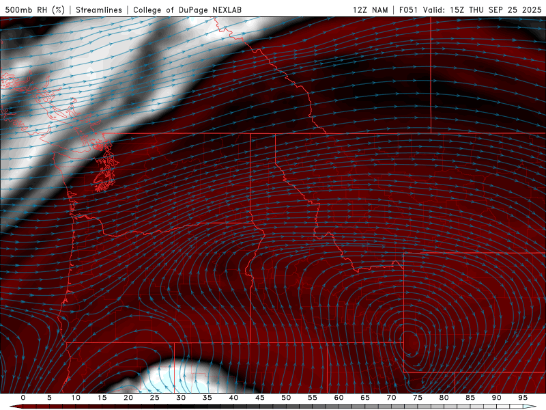Click the '45' value on the color scale

point(259,398)
